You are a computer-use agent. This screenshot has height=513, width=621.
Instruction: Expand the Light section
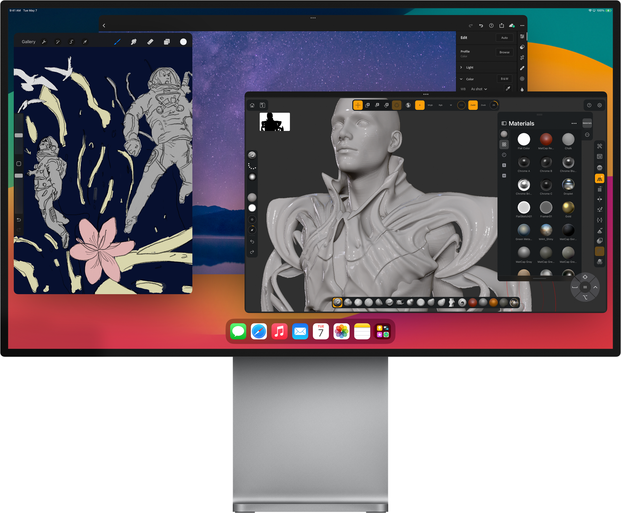click(x=469, y=67)
